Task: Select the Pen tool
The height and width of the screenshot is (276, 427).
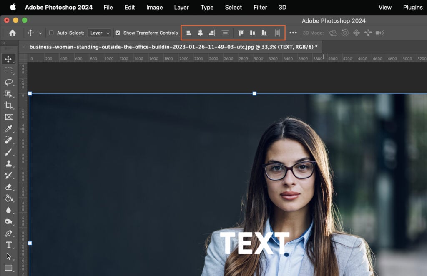Action: [9, 233]
